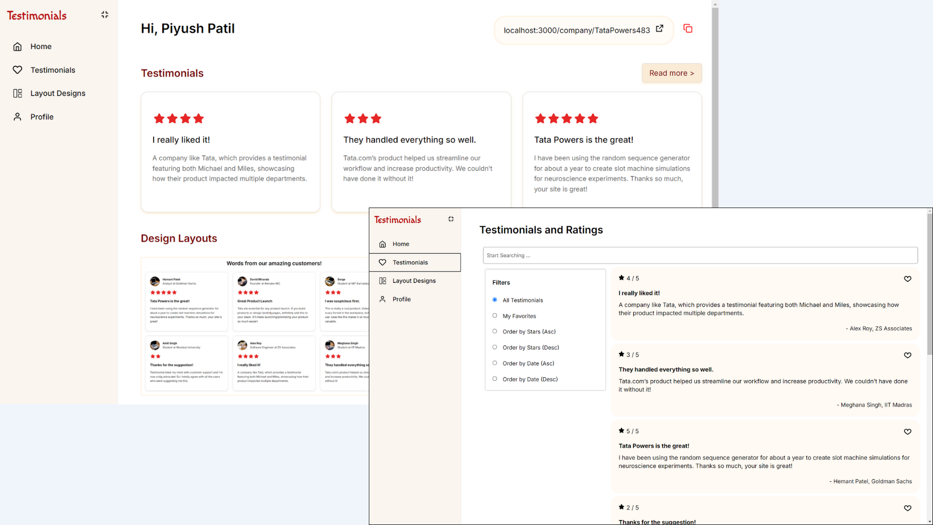Image resolution: width=933 pixels, height=525 pixels.
Task: Go to Home in the front window sidebar
Action: (x=401, y=244)
